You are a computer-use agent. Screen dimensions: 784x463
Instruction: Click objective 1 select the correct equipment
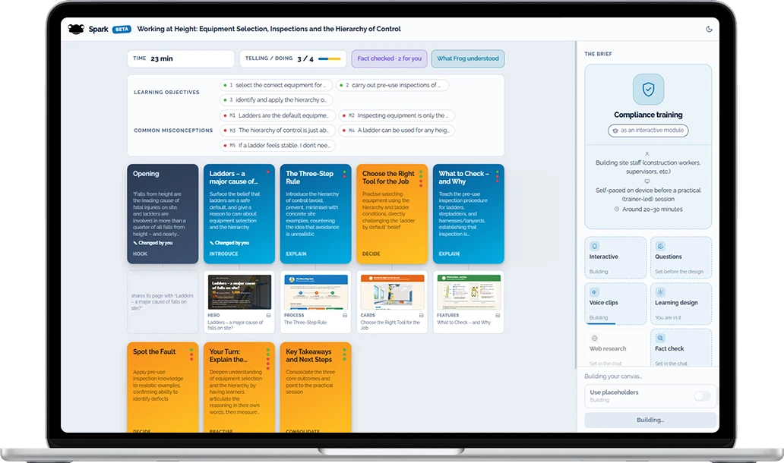tap(276, 86)
